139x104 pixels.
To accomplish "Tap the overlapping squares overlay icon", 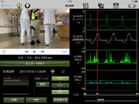I will click(101, 6).
